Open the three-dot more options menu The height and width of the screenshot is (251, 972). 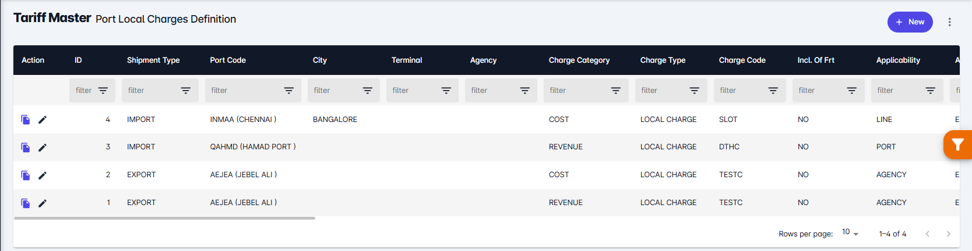[x=949, y=22]
